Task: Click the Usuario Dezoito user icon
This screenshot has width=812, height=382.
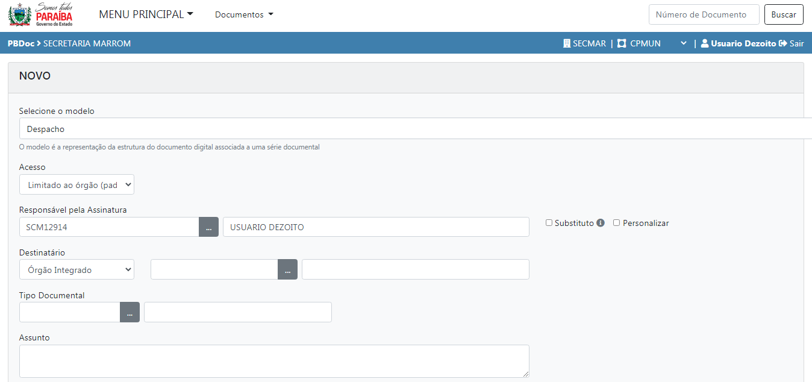Action: click(x=704, y=43)
